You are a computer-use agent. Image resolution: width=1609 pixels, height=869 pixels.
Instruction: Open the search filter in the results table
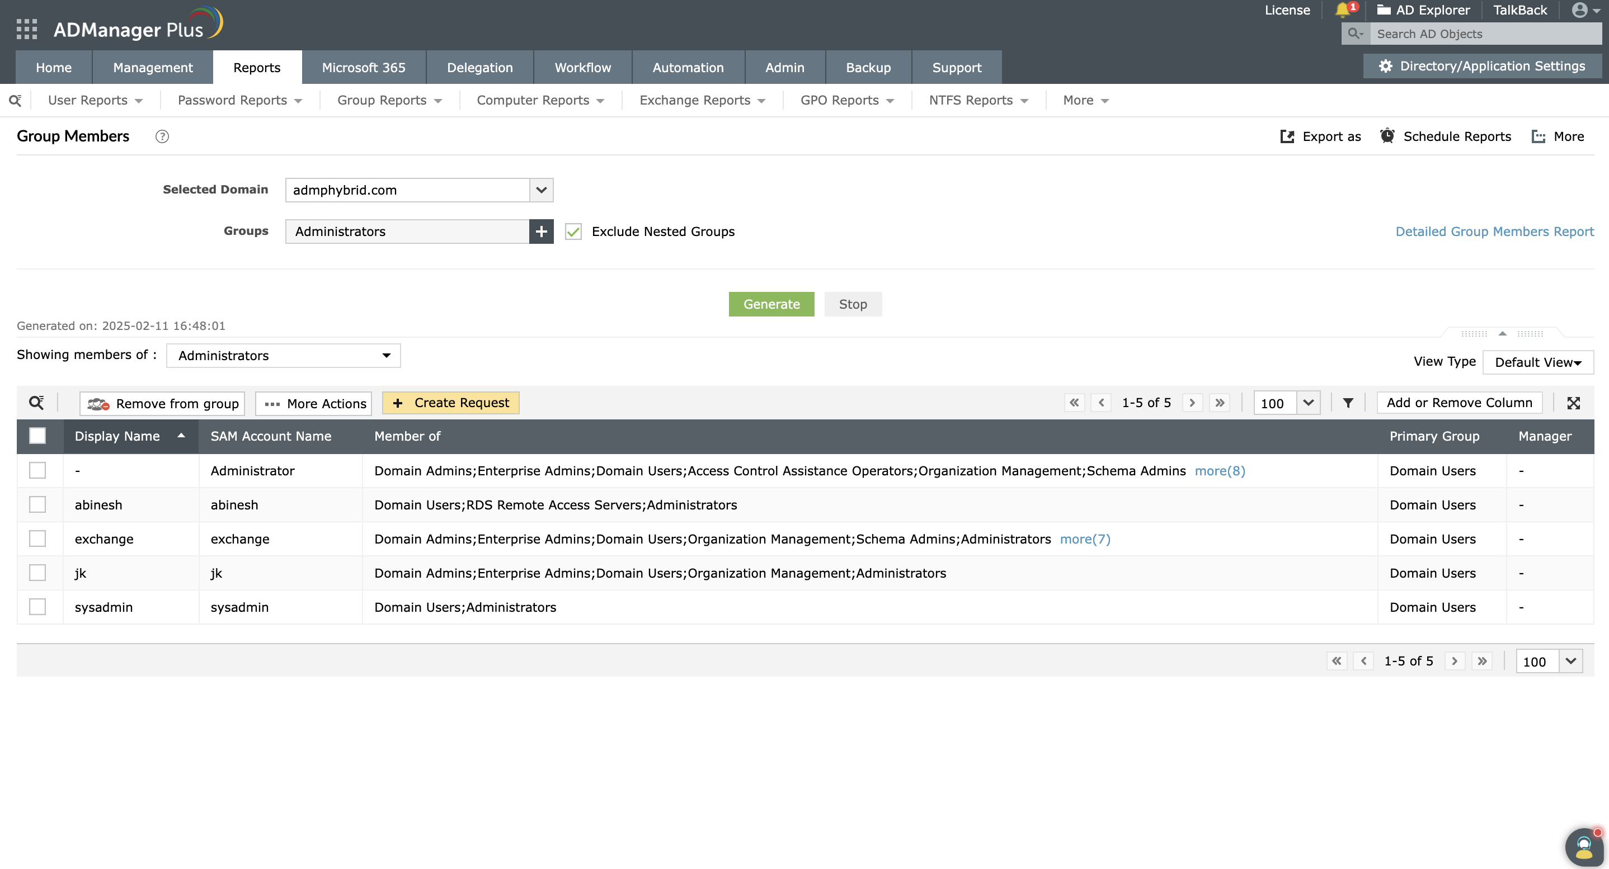click(36, 403)
